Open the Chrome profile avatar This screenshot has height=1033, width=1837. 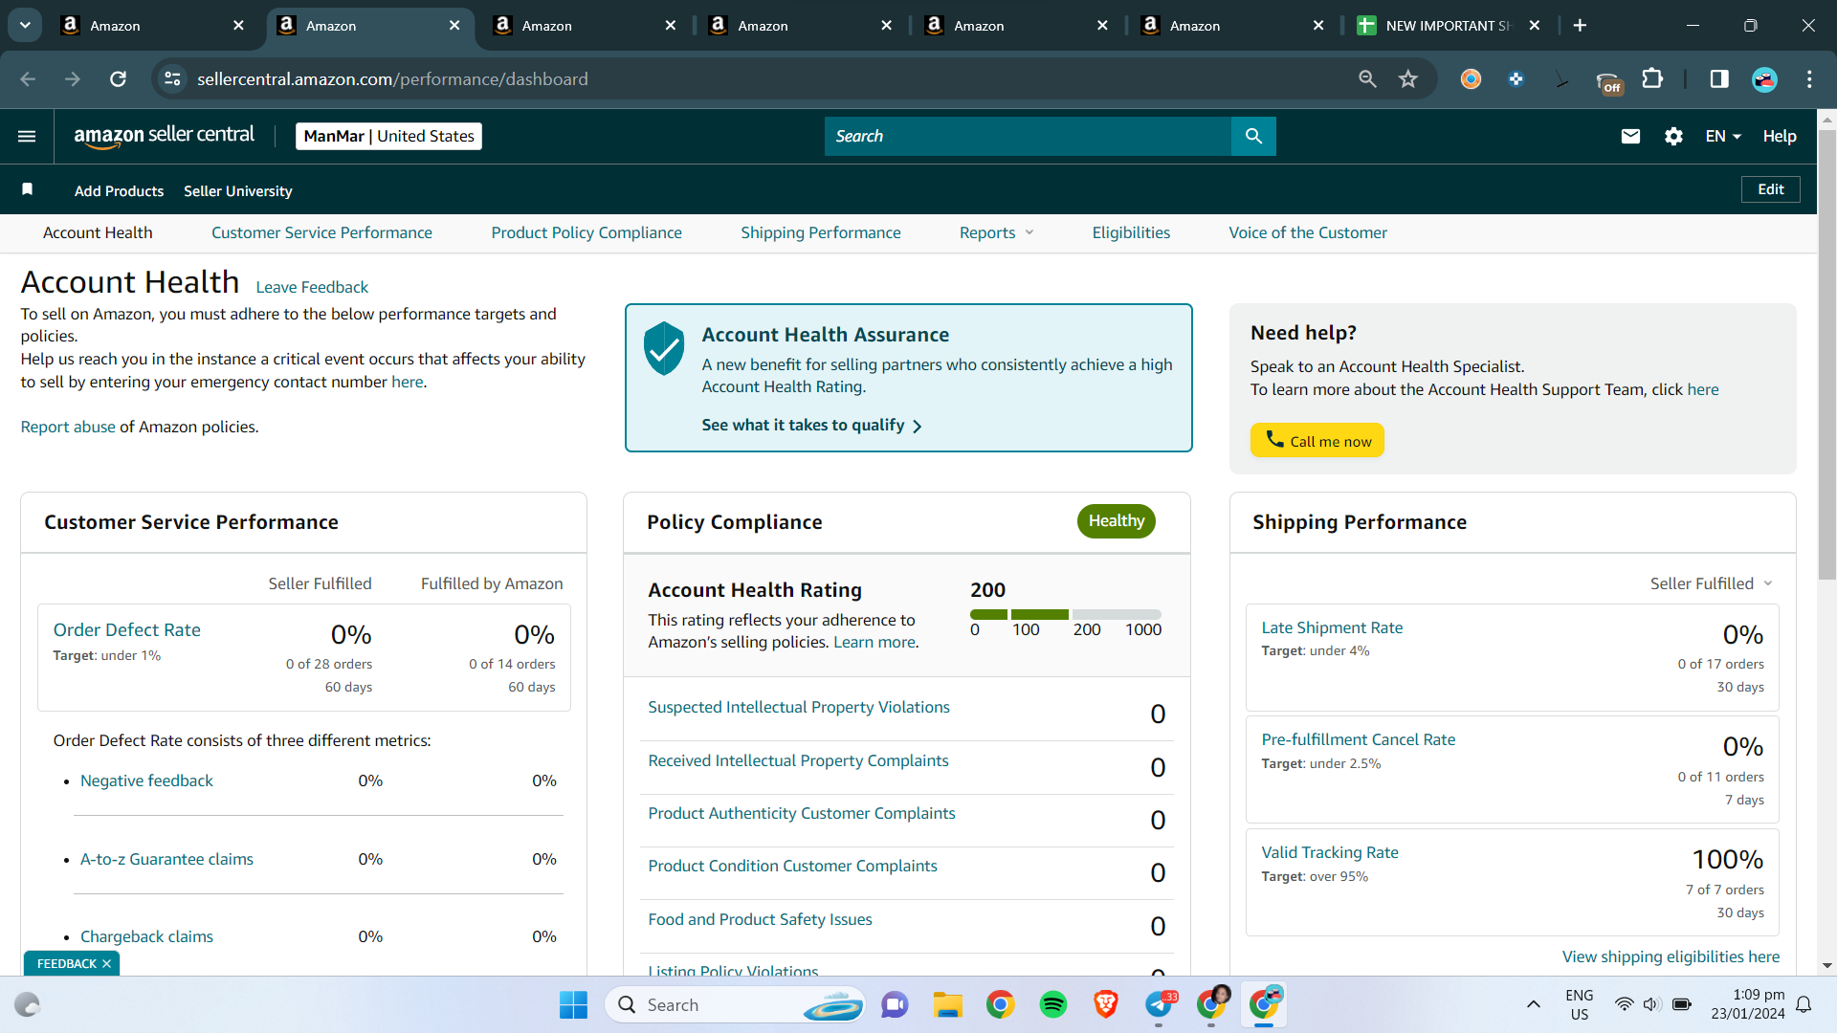pyautogui.click(x=1764, y=79)
